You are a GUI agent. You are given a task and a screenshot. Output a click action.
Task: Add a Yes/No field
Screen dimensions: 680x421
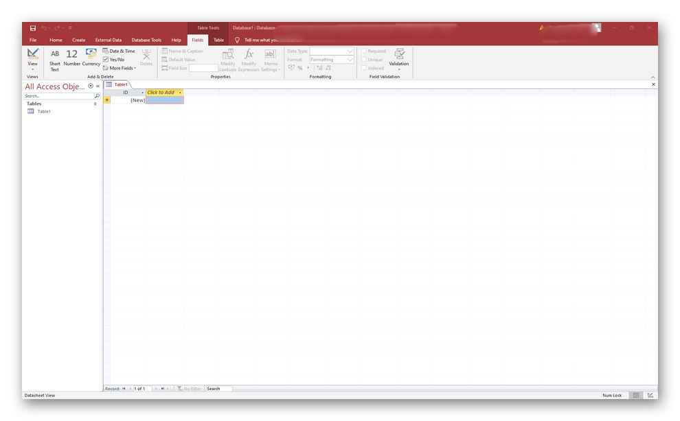click(113, 60)
